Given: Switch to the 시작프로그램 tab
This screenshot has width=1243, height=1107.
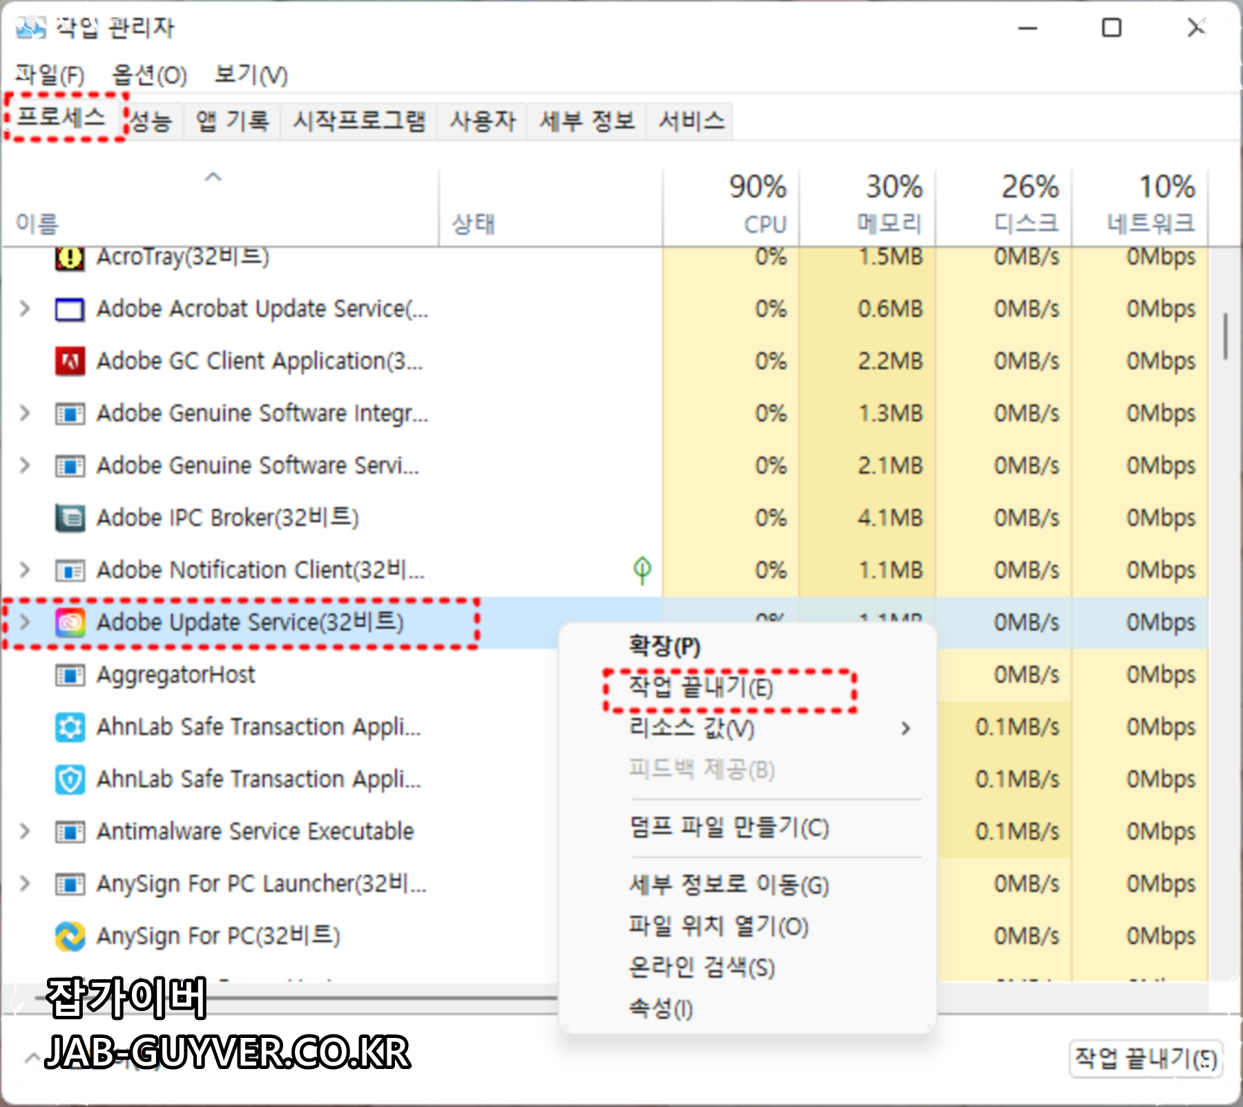Looking at the screenshot, I should point(359,122).
